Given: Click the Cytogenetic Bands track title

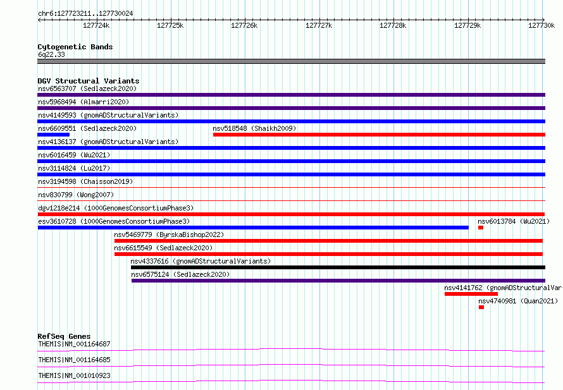Looking at the screenshot, I should coord(75,47).
